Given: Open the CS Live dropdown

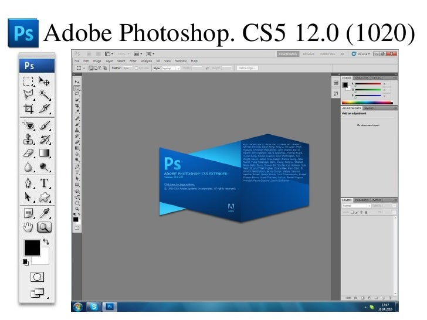Looking at the screenshot, I should tap(361, 54).
